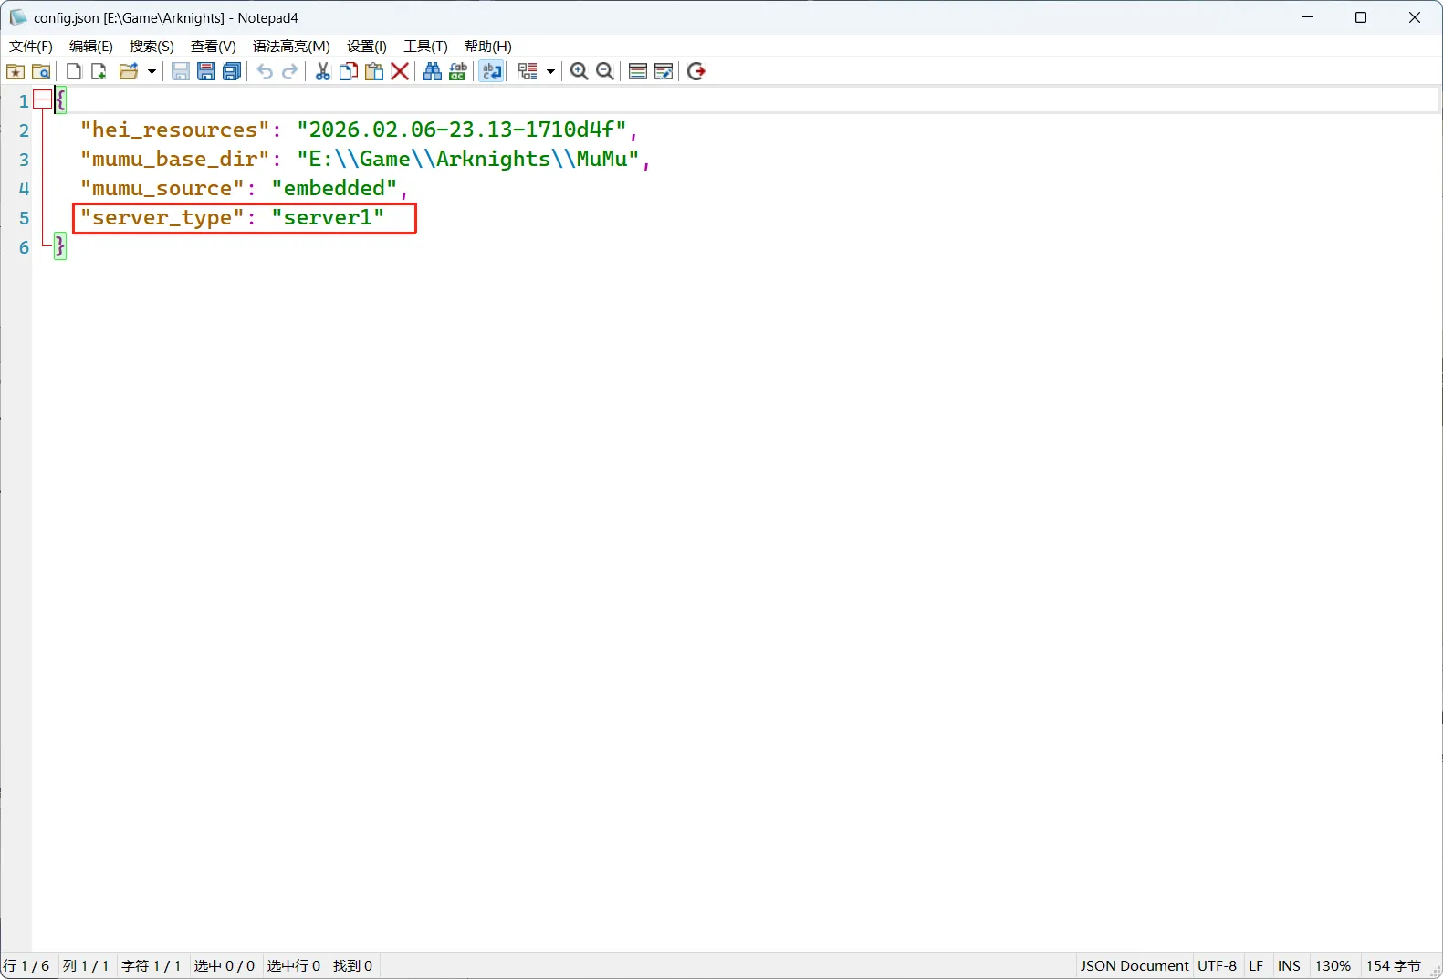Toggle INS insert mode in status bar
Screen dimensions: 1443x979
click(x=1289, y=965)
